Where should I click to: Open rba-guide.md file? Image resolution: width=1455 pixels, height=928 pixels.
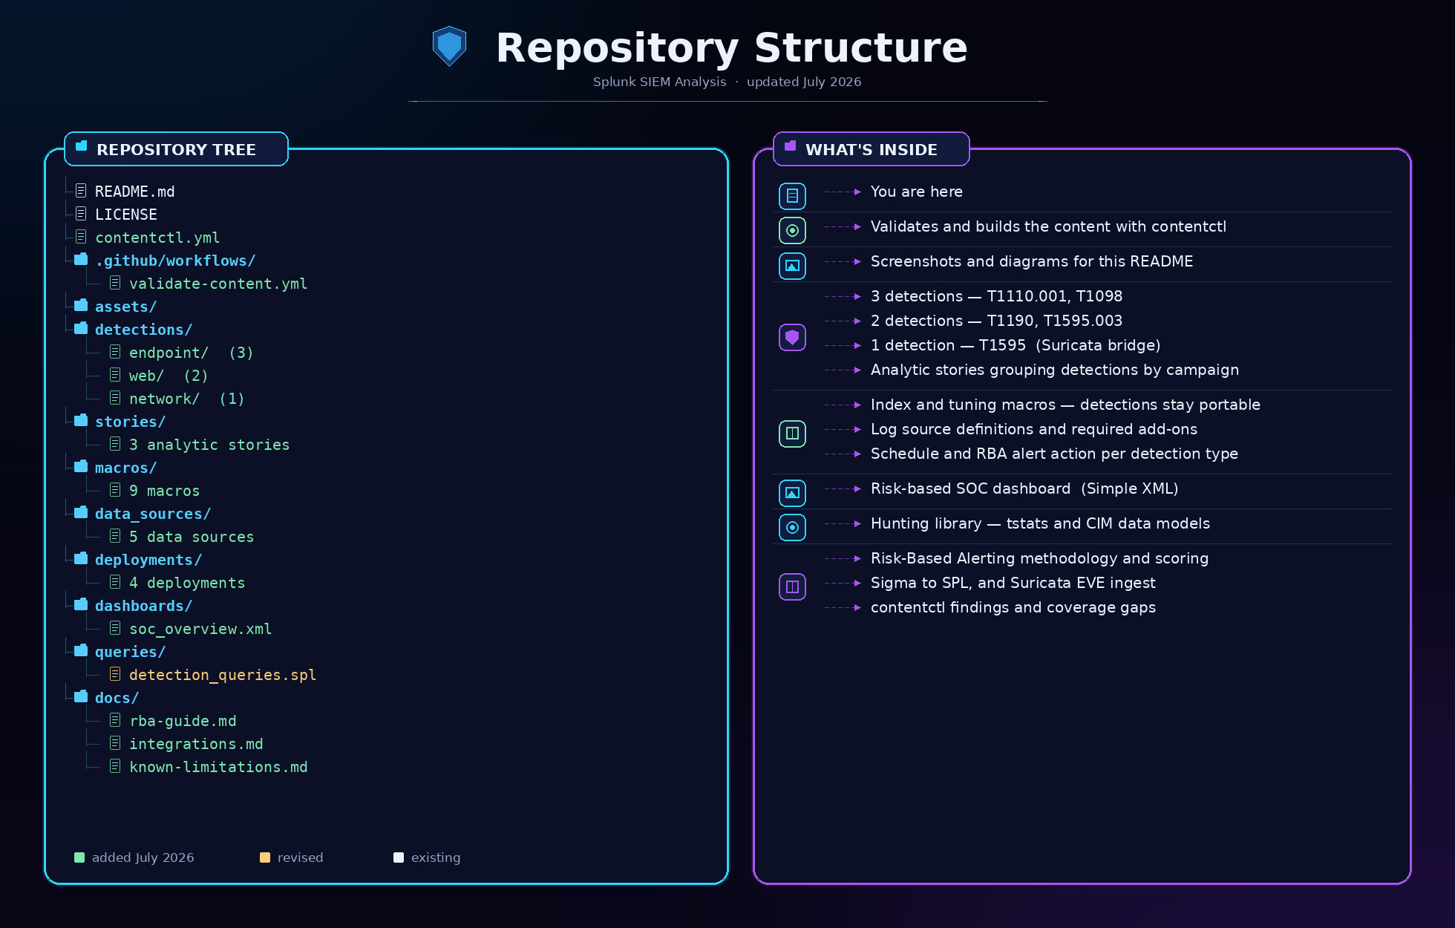pos(183,721)
